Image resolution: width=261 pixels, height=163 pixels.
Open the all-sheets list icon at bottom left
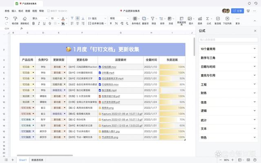[6, 160]
